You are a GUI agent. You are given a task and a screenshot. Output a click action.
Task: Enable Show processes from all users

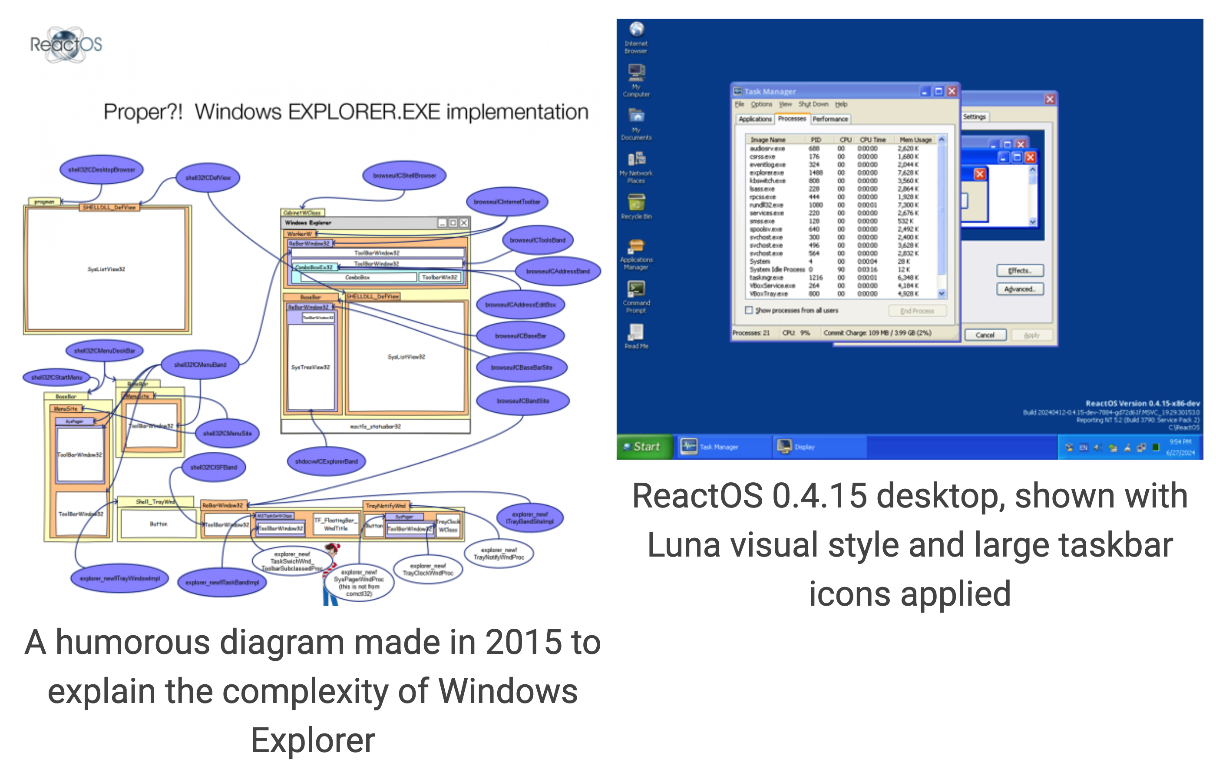pos(749,310)
